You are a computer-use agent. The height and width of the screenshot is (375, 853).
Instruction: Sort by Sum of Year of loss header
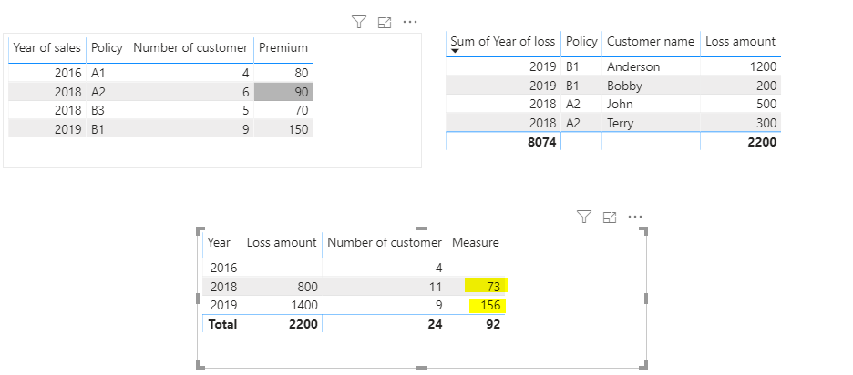tap(503, 41)
